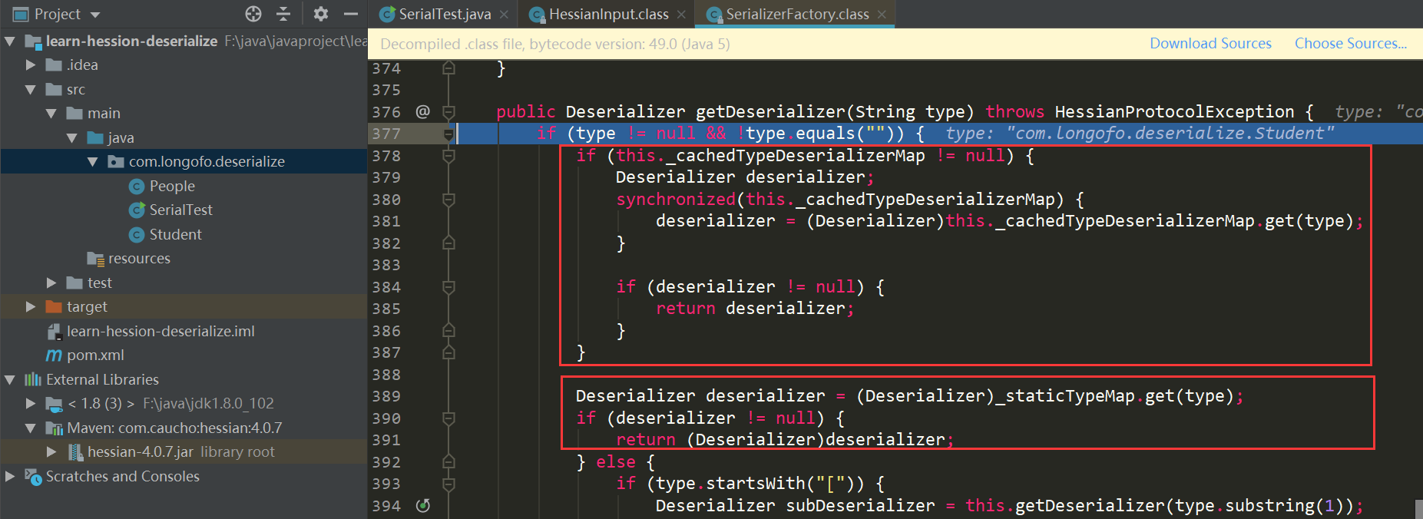
Task: Click the HessianInput.class tab file icon
Action: pyautogui.click(x=538, y=15)
